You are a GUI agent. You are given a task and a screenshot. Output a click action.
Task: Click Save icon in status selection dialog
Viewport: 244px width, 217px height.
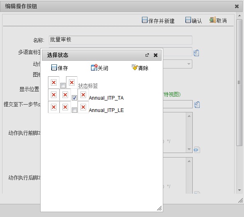point(54,68)
